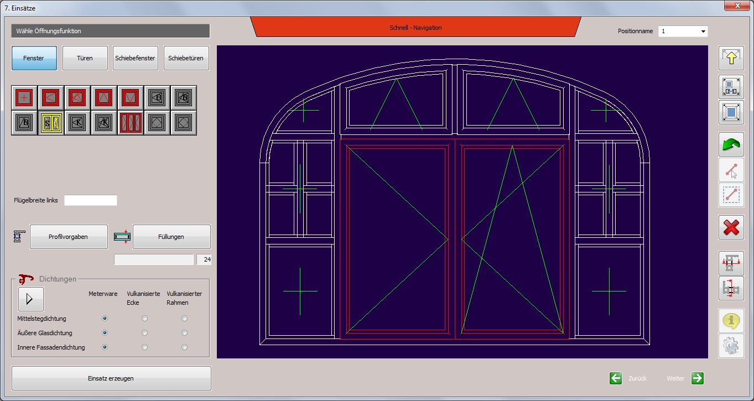Screen dimensions: 754x401
Task: Open the Positionname dropdown
Action: pyautogui.click(x=703, y=32)
